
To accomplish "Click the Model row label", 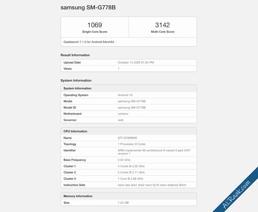I will point(68,101).
